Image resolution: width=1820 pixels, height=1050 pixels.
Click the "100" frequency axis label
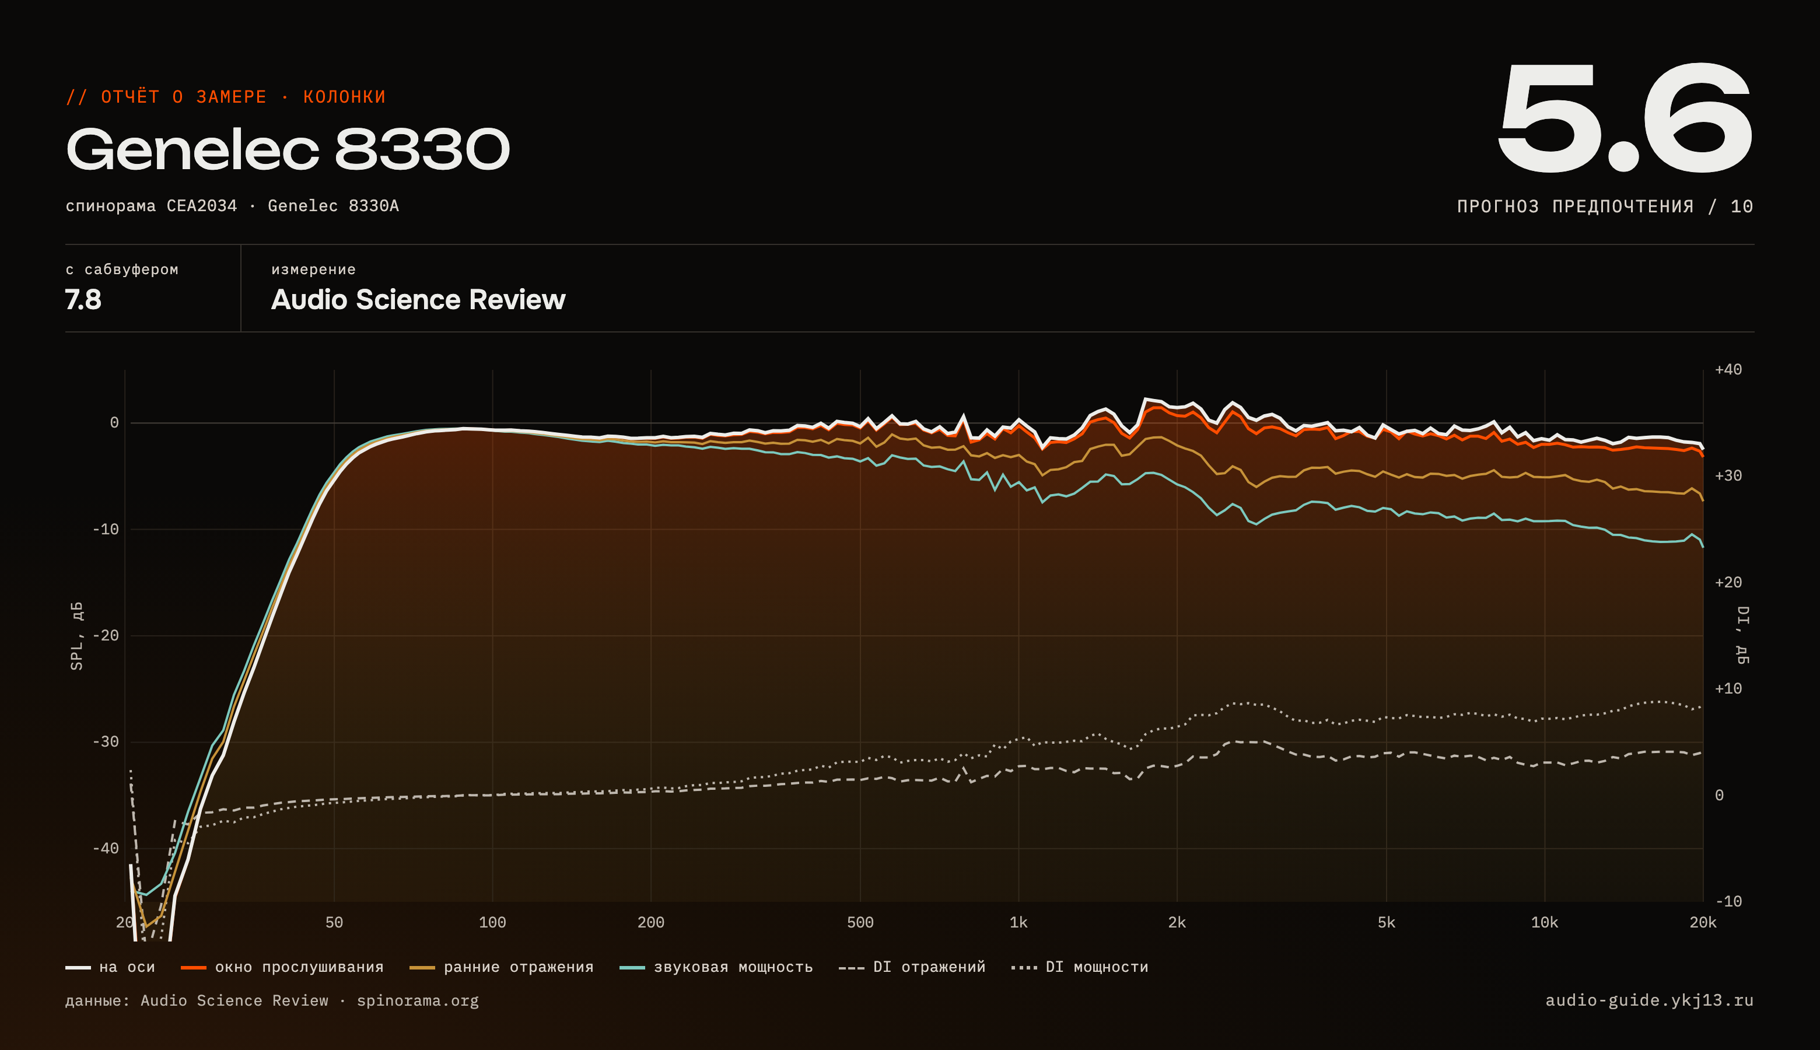pyautogui.click(x=492, y=922)
